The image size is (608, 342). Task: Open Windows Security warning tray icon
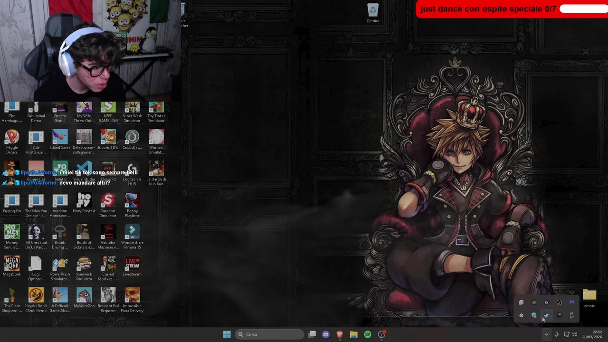534,315
